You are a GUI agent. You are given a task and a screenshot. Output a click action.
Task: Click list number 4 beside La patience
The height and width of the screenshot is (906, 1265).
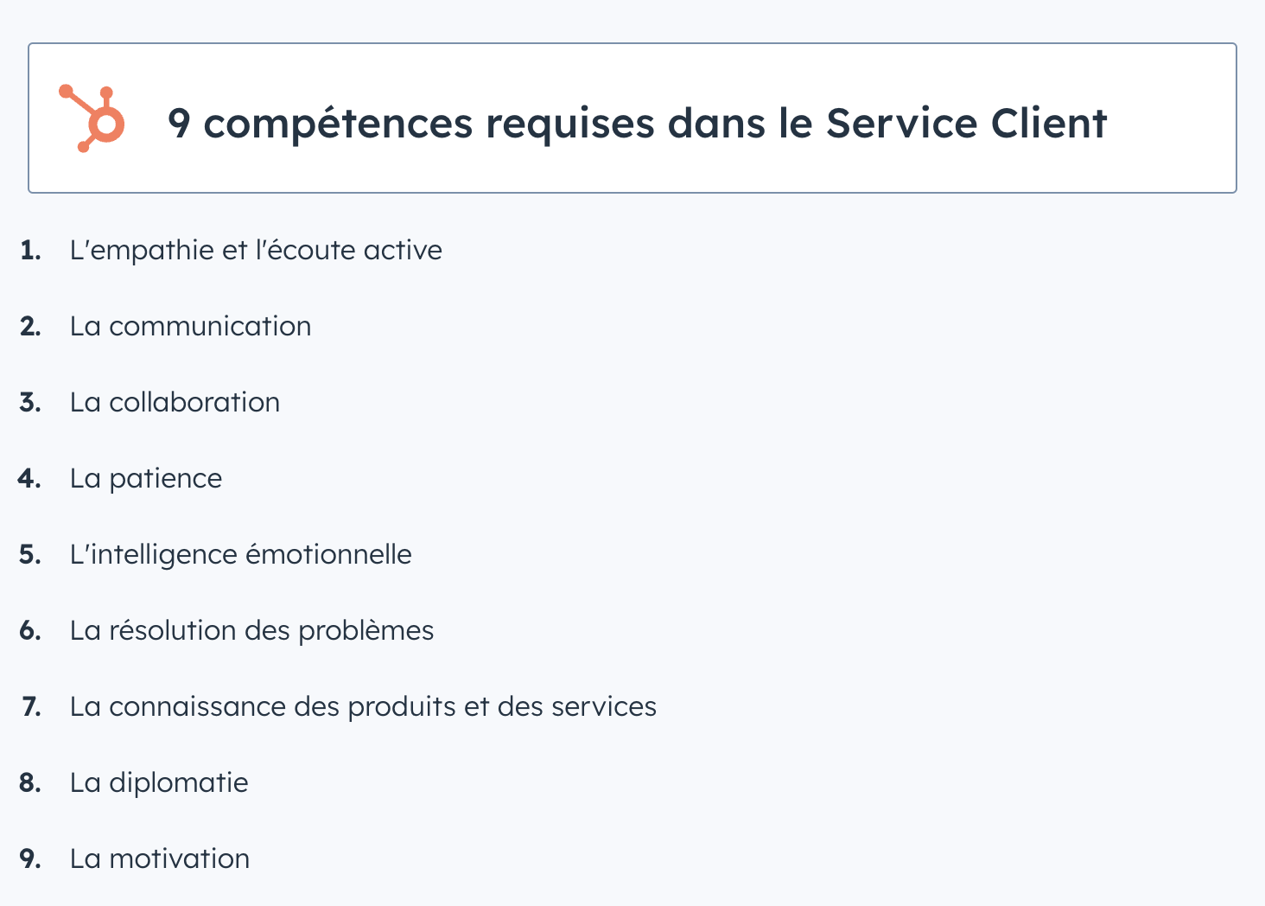[29, 478]
